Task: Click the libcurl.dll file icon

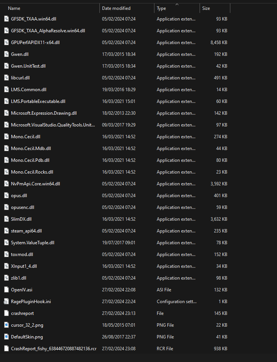Action: click(x=6, y=78)
